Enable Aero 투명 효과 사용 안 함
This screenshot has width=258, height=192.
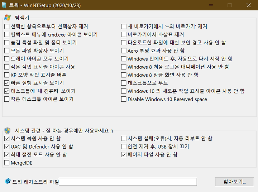click(124, 51)
